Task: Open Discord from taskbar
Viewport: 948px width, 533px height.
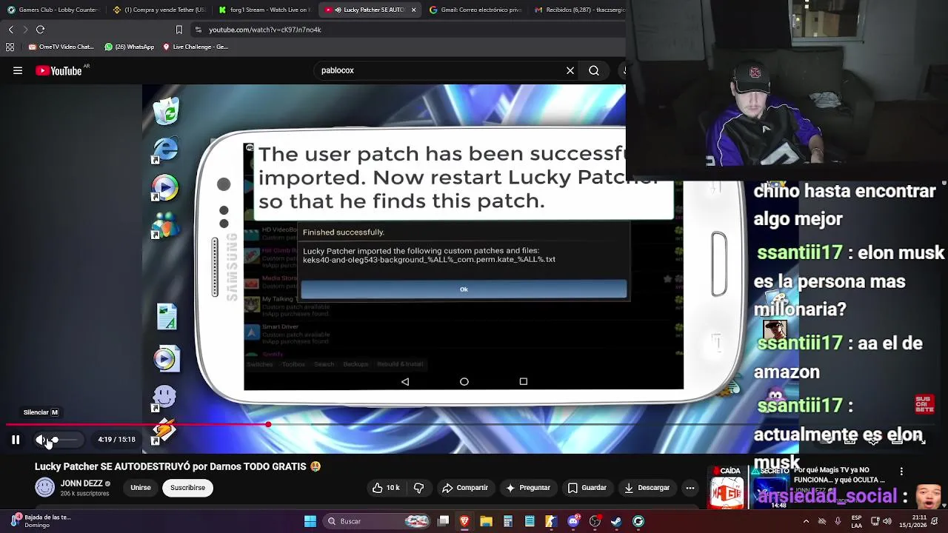Action: point(573,521)
